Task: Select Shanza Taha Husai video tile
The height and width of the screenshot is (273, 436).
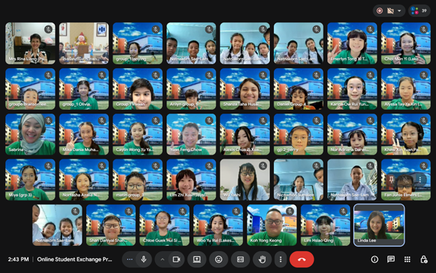Action: click(x=245, y=89)
